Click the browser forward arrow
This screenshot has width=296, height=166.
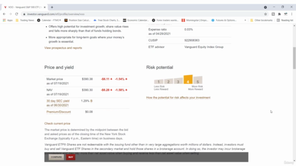tap(10, 14)
